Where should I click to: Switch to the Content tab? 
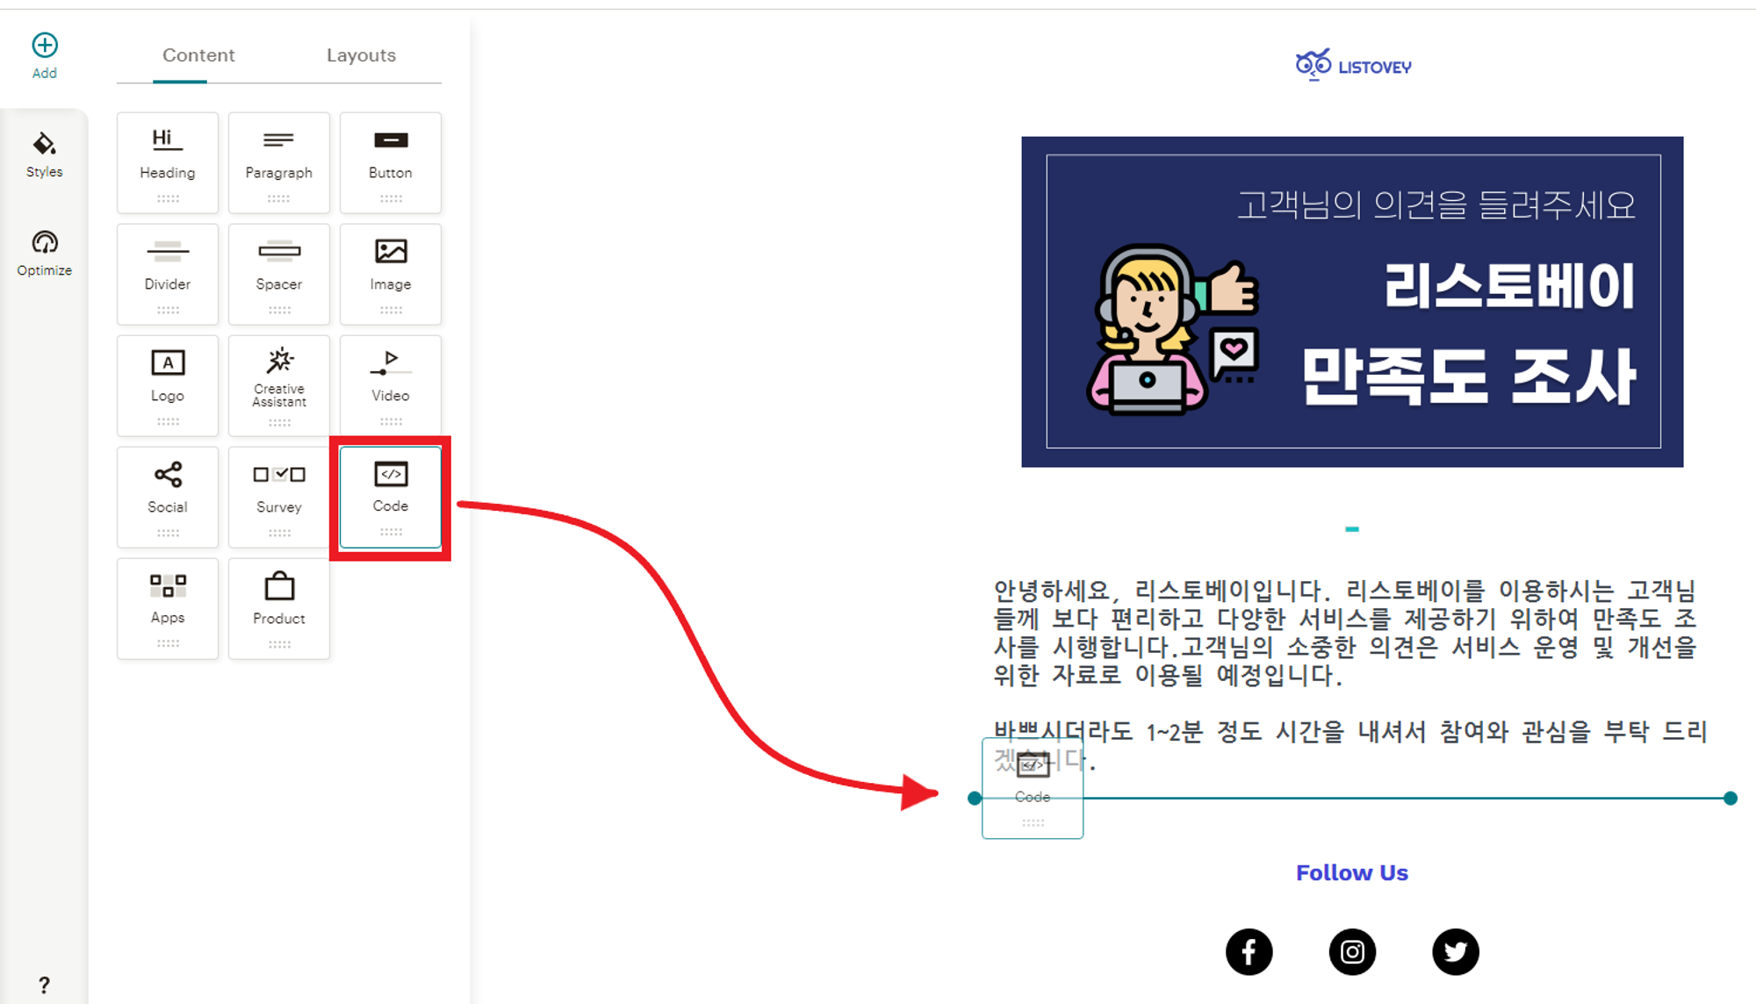pos(198,54)
